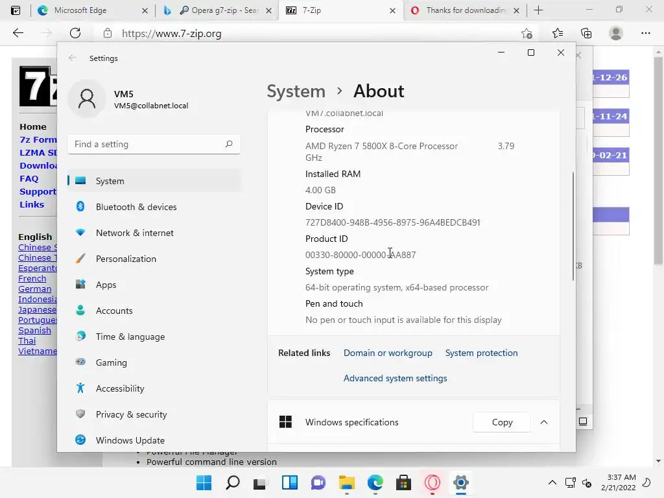This screenshot has width=664, height=498.
Task: View site information lock icon
Action: [x=108, y=33]
